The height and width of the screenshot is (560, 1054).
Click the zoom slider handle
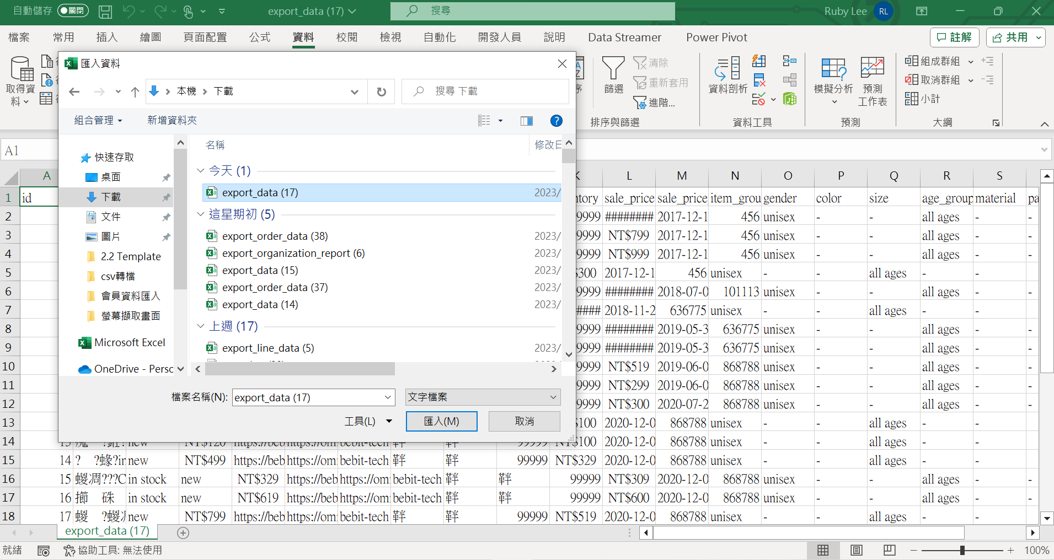pos(962,550)
